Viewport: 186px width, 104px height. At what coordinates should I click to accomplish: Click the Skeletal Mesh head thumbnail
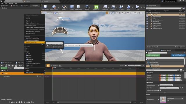coord(163,100)
